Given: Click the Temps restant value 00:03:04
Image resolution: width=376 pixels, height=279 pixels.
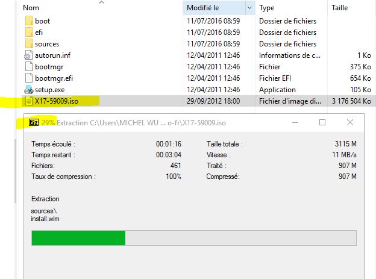Looking at the screenshot, I should tap(169, 155).
